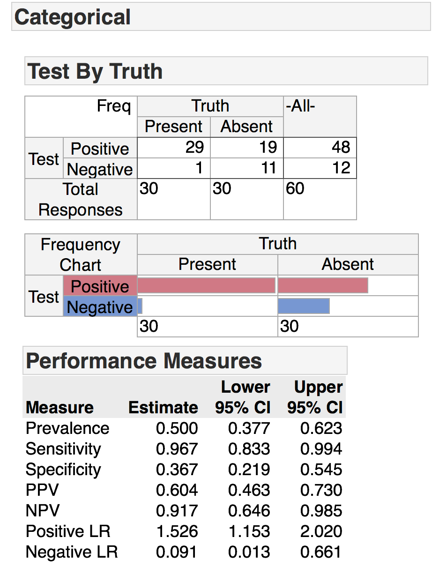The width and height of the screenshot is (432, 567).
Task: Click the Measure column header
Action: coord(60,407)
